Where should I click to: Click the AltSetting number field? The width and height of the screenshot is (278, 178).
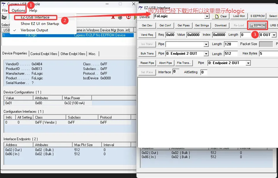click(204, 72)
